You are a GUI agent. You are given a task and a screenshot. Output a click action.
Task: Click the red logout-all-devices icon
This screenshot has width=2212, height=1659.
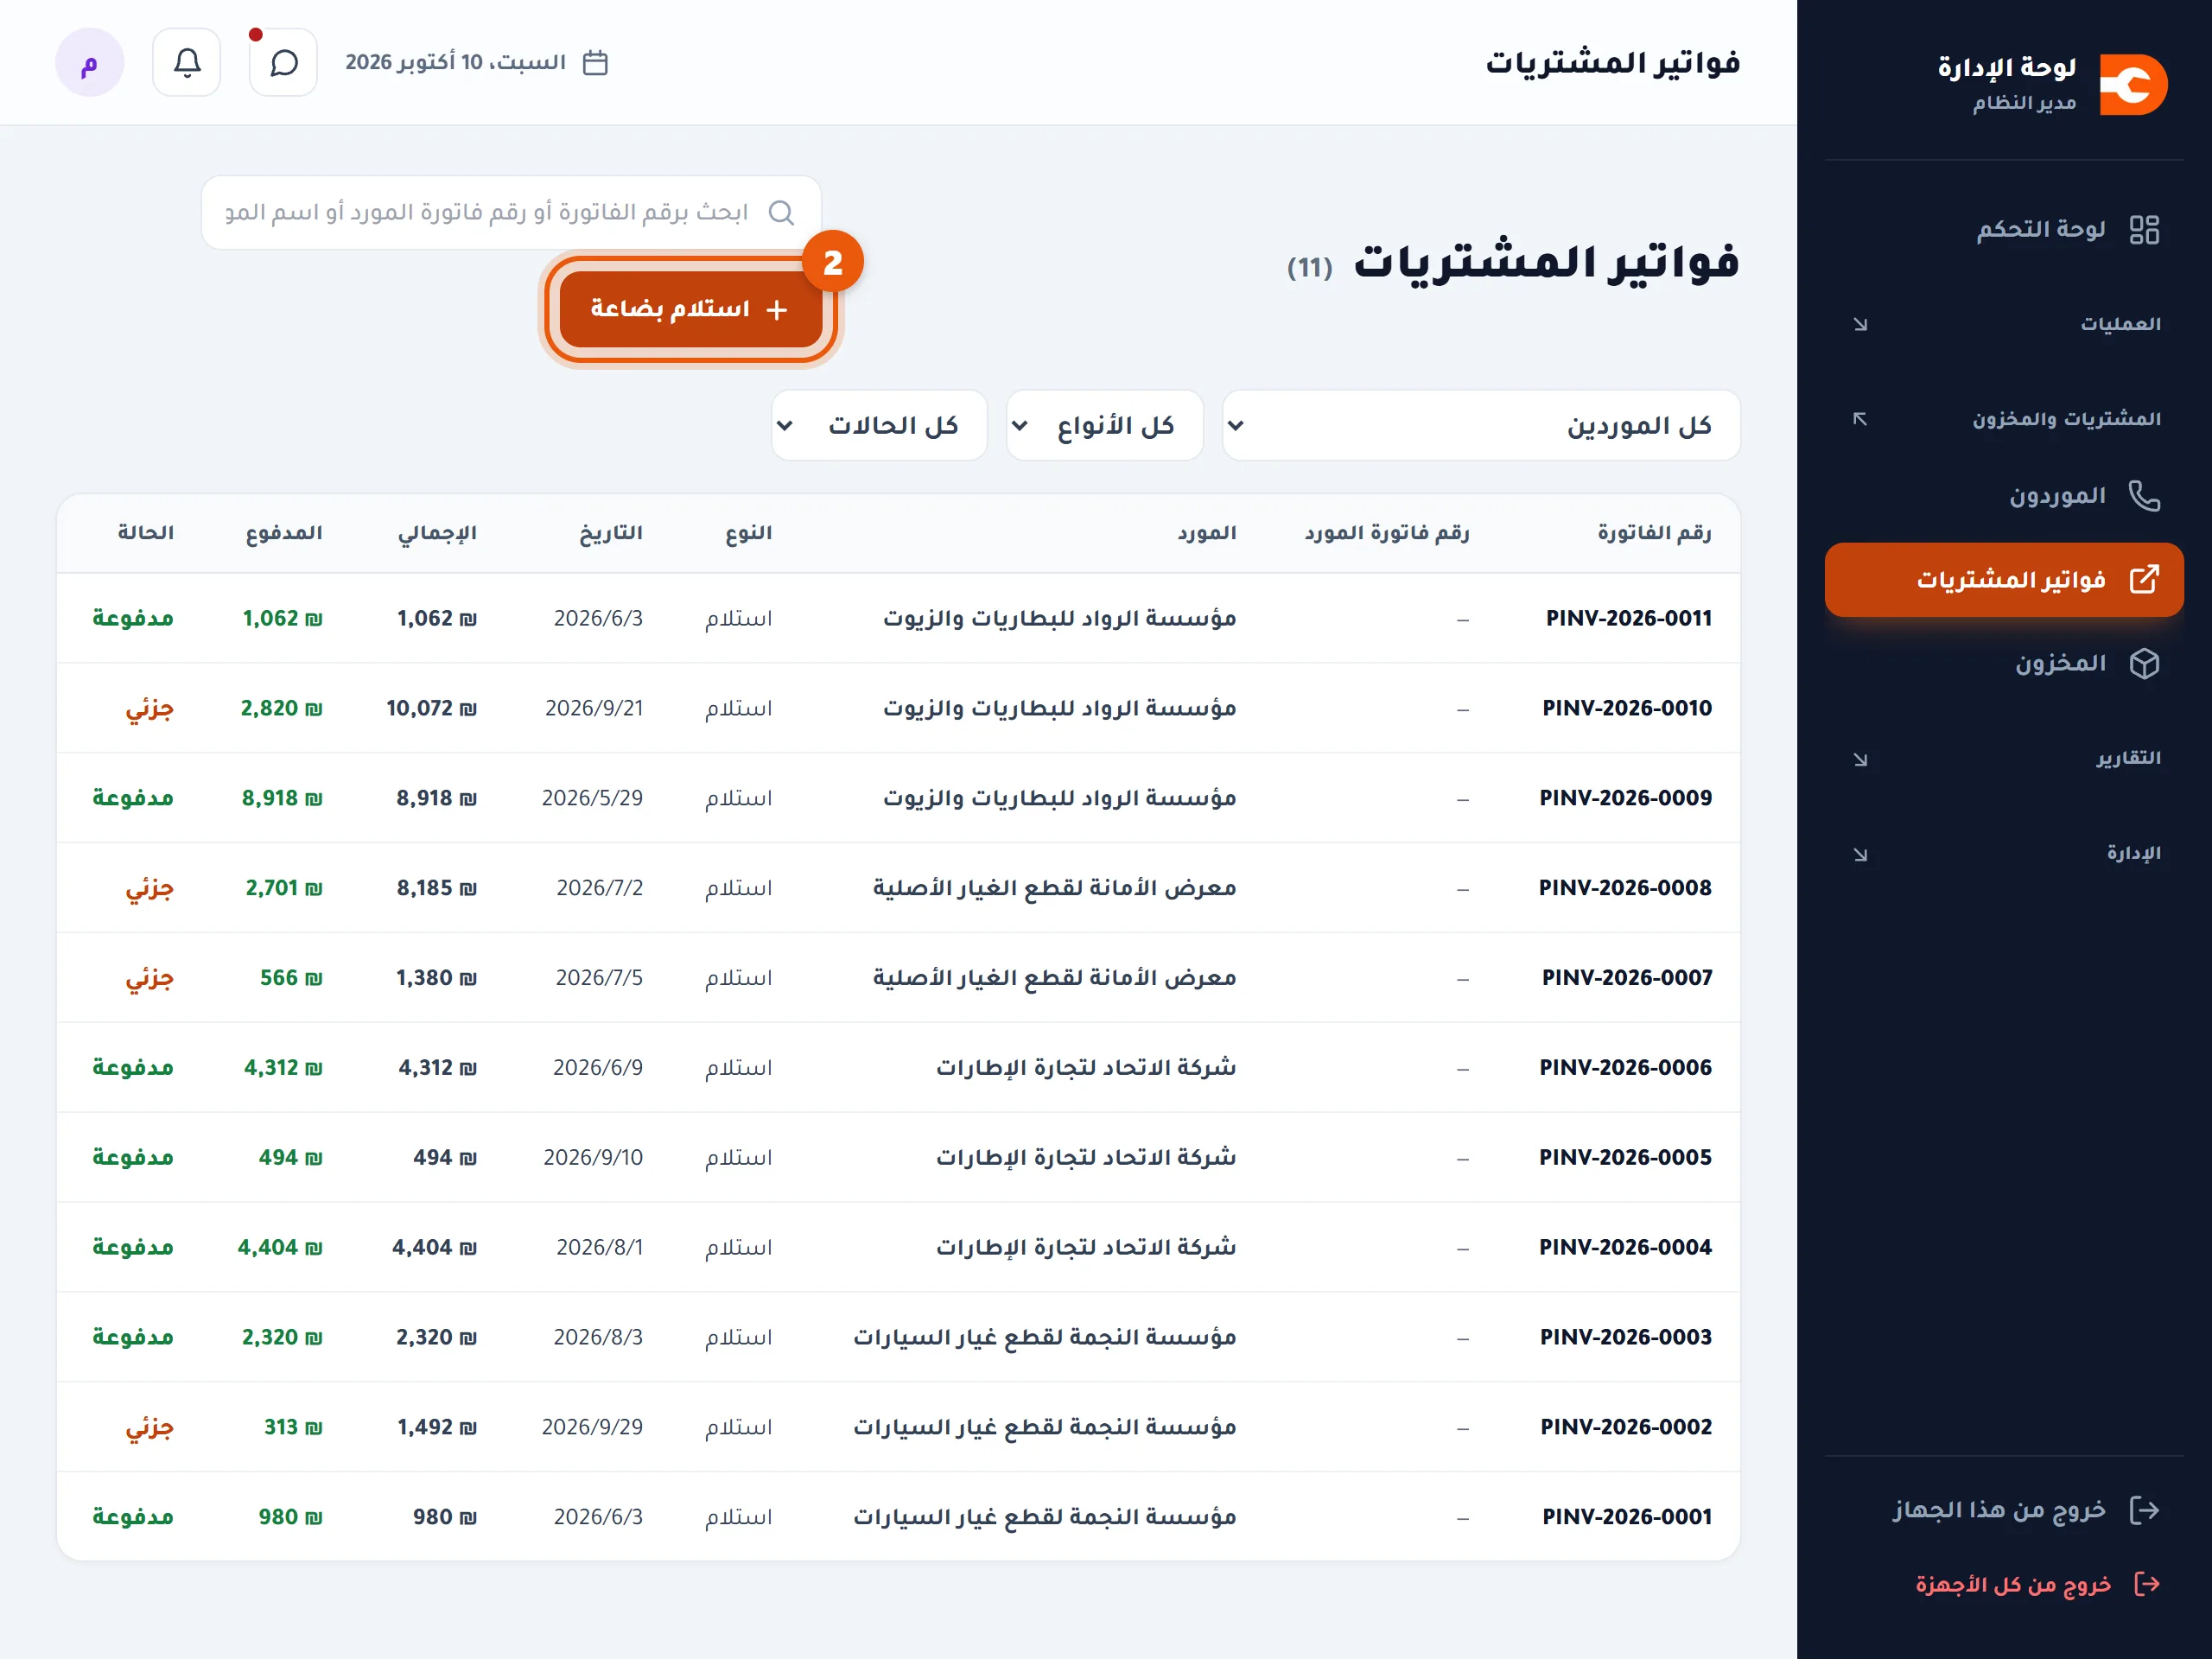(x=2147, y=1584)
